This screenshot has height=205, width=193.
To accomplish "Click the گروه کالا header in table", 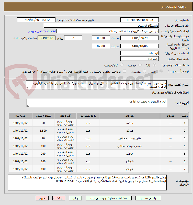I will [x=65, y=116].
